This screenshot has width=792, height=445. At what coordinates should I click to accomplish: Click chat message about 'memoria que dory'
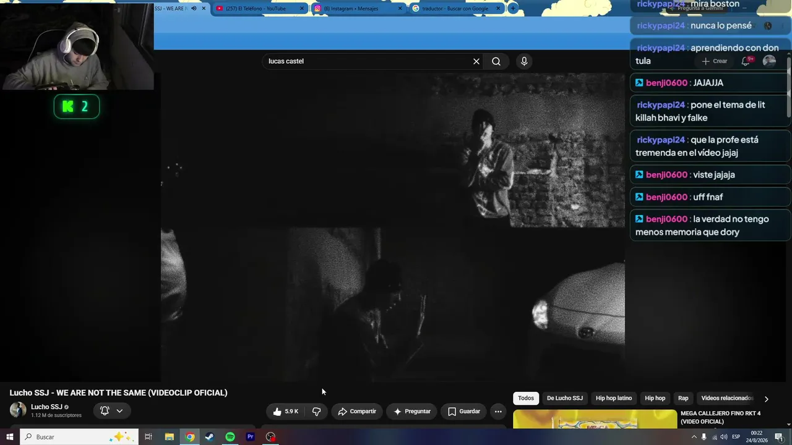click(710, 226)
